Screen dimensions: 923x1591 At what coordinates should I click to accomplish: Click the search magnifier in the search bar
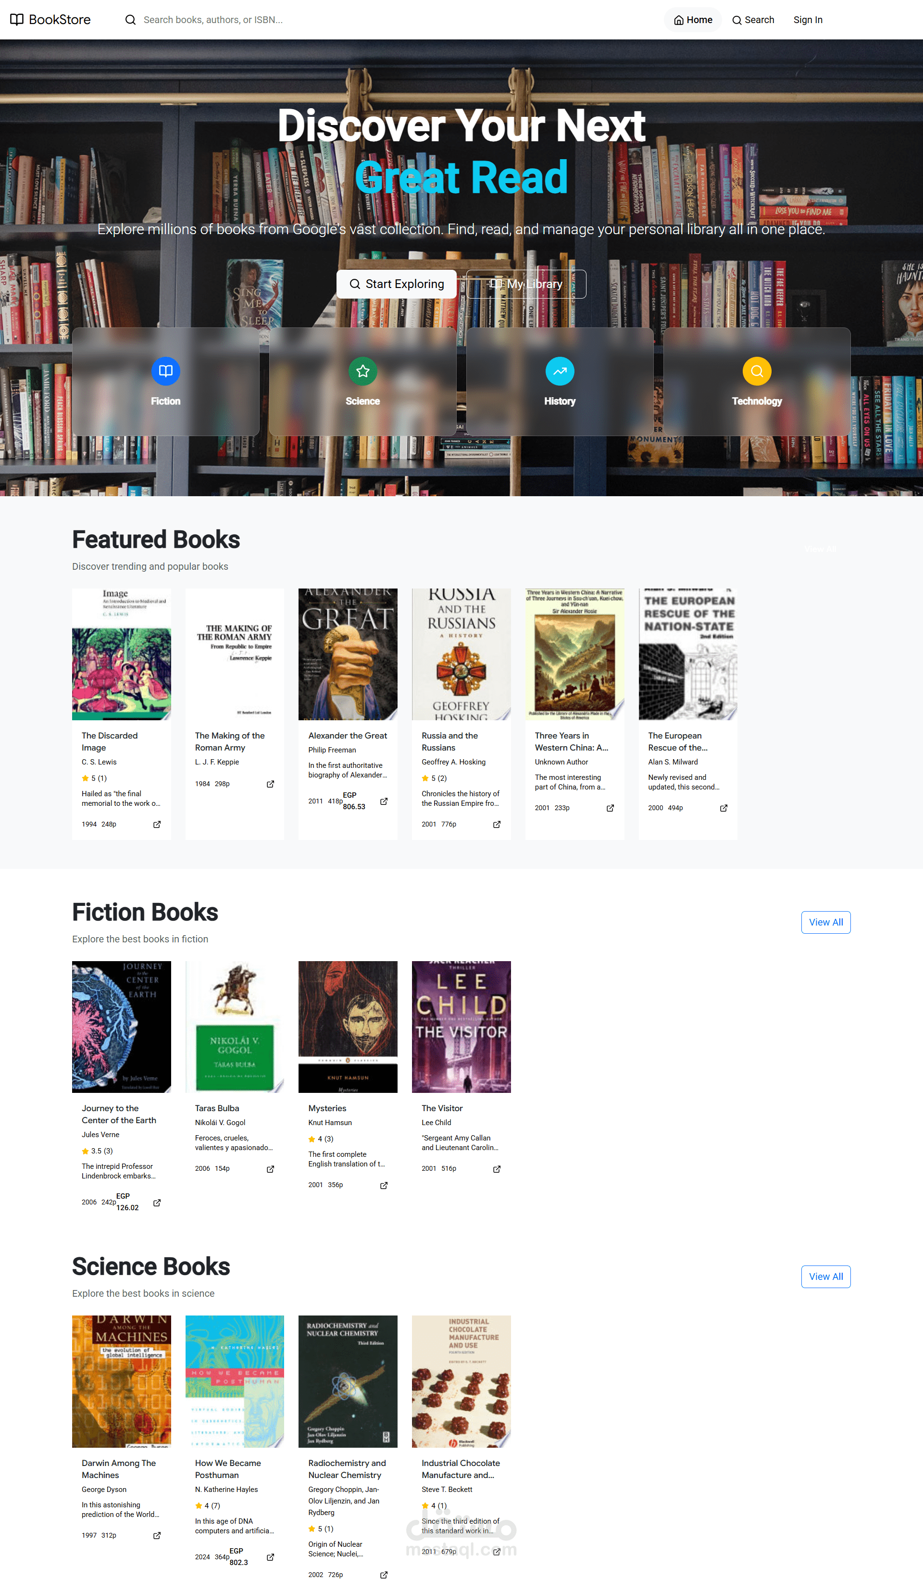pos(130,20)
